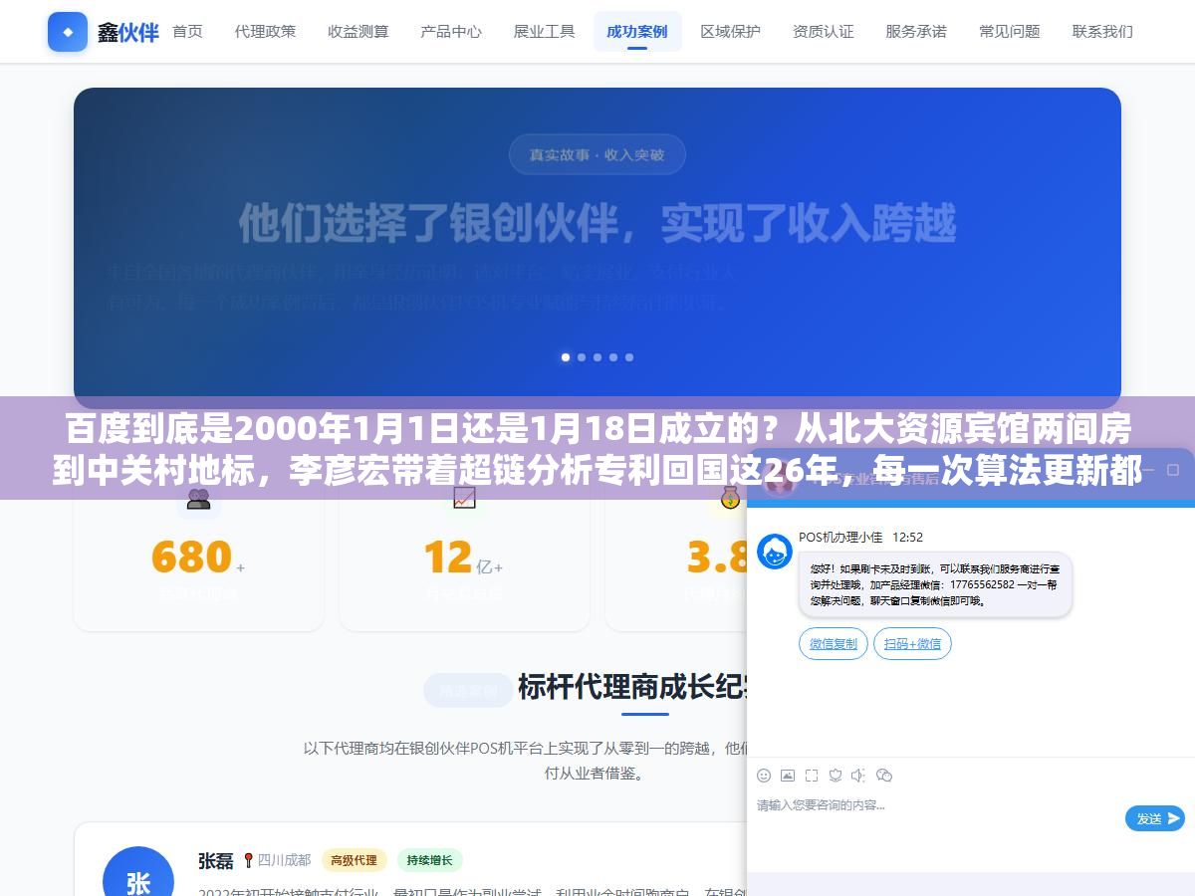Click the WeChat icon in chat toolbar

pyautogui.click(x=883, y=776)
